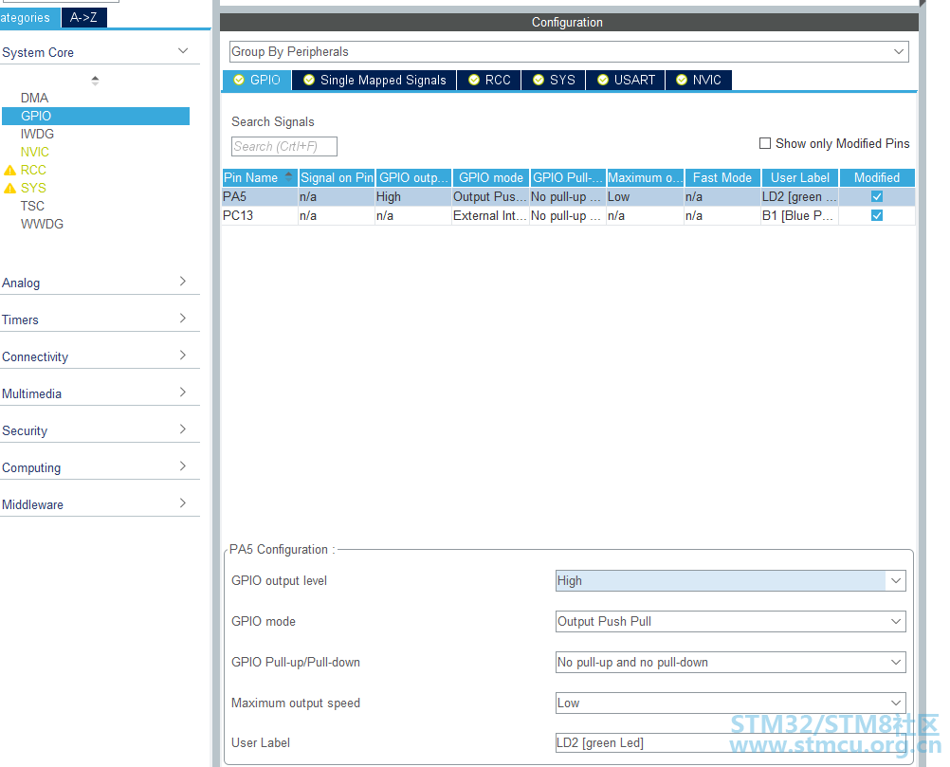Select IWDG in System Core list

click(37, 134)
